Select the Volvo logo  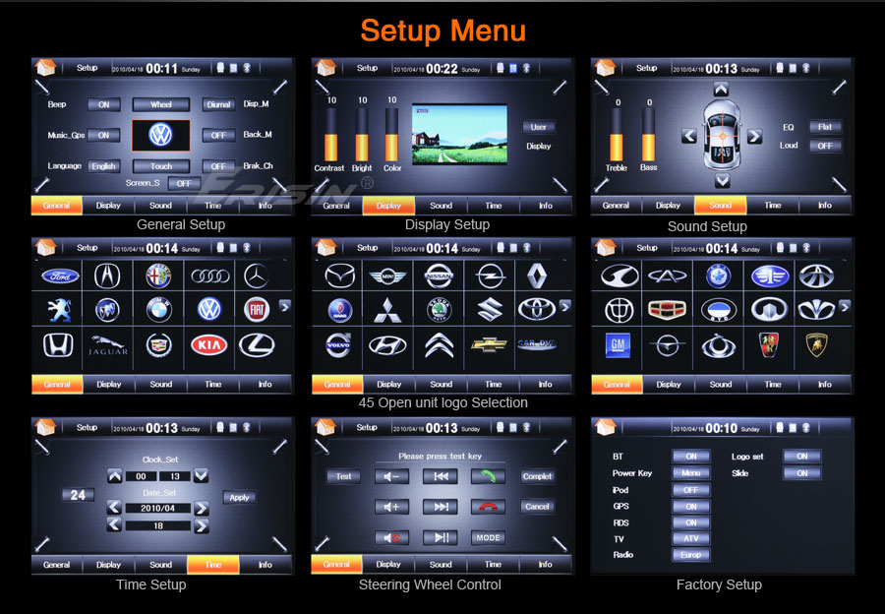point(338,345)
